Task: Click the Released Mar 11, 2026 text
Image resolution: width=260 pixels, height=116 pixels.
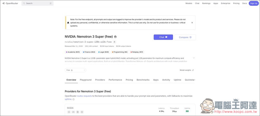Action: click(74, 46)
